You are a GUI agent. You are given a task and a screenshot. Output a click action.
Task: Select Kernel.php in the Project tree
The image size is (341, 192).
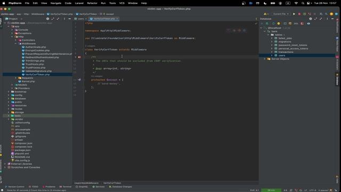[28, 82]
